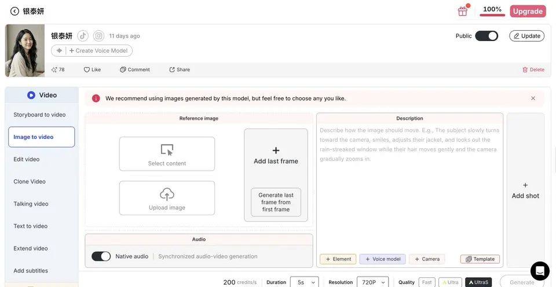Go back using the arrow beside 银泰妍
Image resolution: width=556 pixels, height=287 pixels.
point(14,12)
